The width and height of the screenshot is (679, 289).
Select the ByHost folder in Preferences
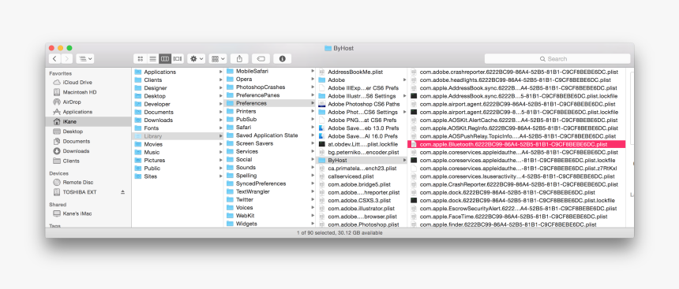(x=362, y=161)
